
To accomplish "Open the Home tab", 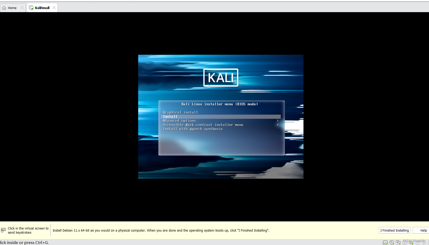I will [x=13, y=8].
